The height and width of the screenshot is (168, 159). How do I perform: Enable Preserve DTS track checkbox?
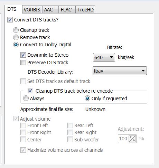pyautogui.click(x=23, y=63)
